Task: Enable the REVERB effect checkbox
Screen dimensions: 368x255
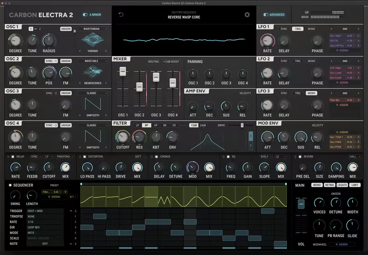Action: (300, 156)
